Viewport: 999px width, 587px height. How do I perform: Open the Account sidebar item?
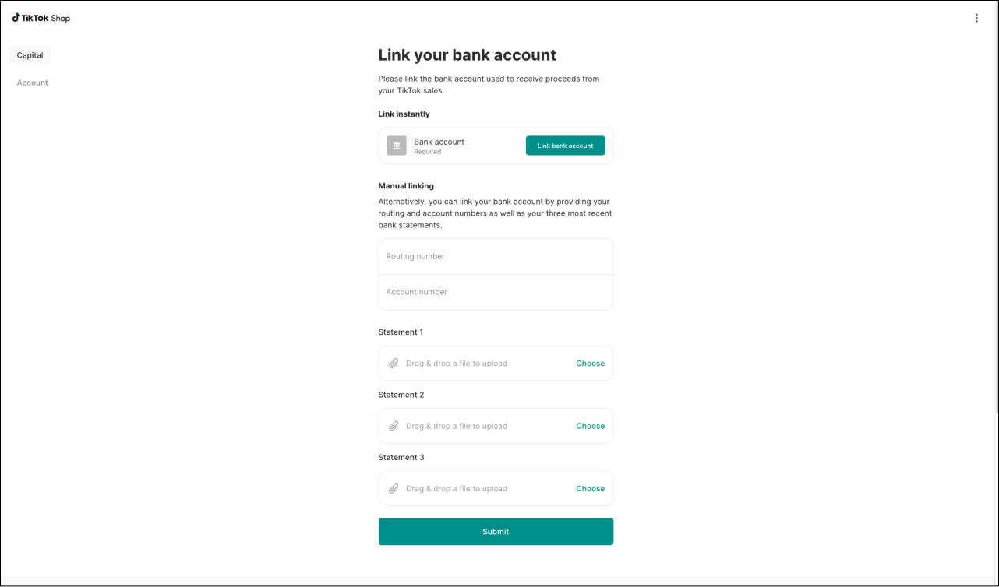click(33, 83)
